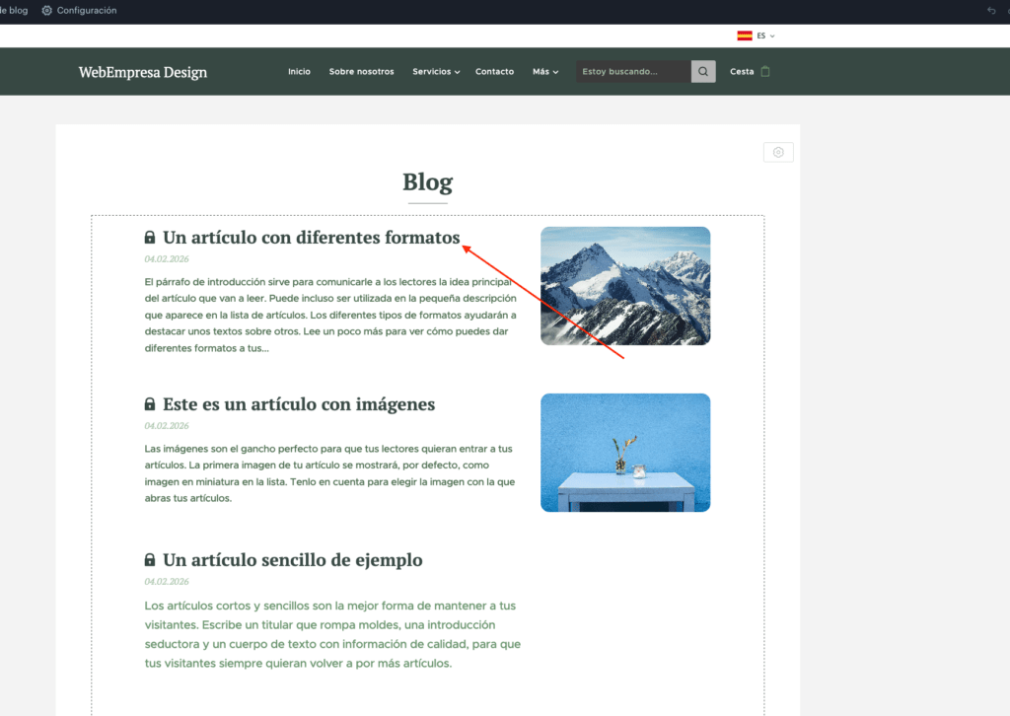This screenshot has height=716, width=1010.
Task: Open article 'Un artículo con diferentes formatos'
Action: click(x=311, y=238)
